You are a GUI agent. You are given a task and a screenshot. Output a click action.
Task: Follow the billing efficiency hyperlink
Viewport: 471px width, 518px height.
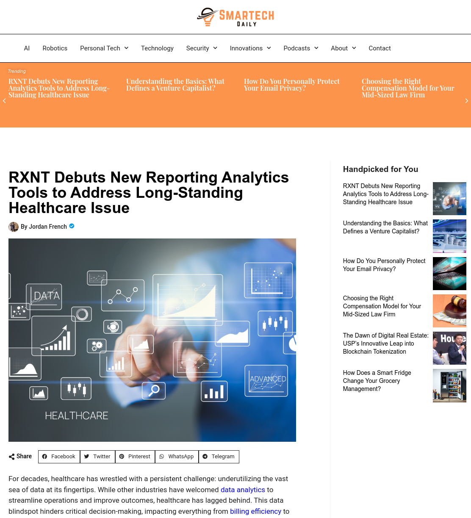(255, 511)
